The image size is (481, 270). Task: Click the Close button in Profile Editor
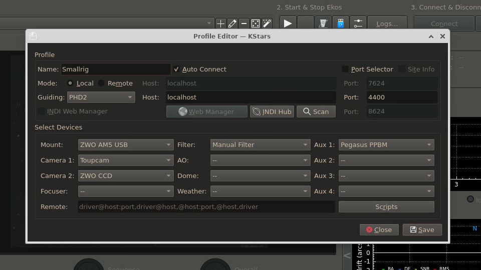(379, 229)
